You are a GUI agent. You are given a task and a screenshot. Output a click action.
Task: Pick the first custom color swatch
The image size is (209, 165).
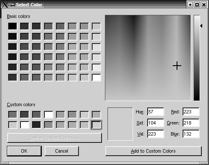click(12, 115)
